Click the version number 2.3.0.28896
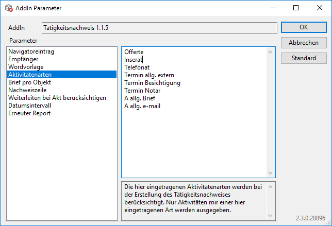The image size is (332, 226). [310, 218]
